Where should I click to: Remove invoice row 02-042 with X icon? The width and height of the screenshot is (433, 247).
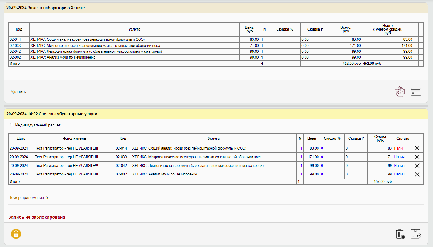tap(417, 166)
